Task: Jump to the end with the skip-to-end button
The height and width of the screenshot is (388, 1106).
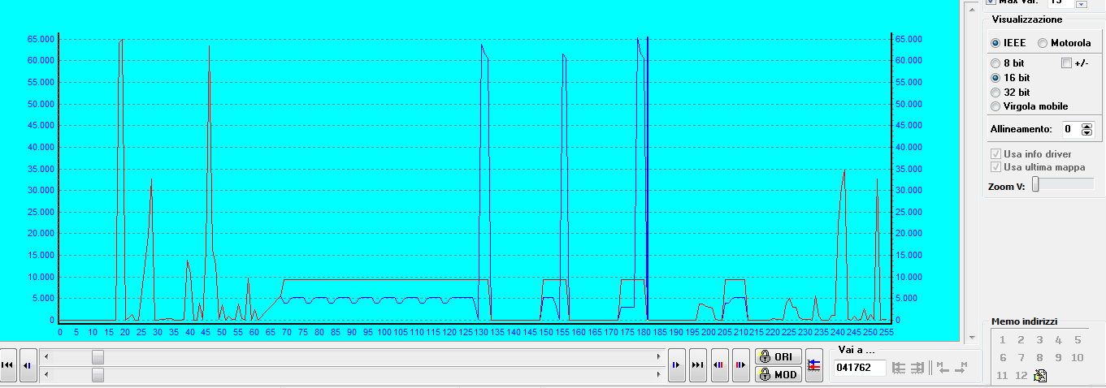Action: pyautogui.click(x=697, y=365)
